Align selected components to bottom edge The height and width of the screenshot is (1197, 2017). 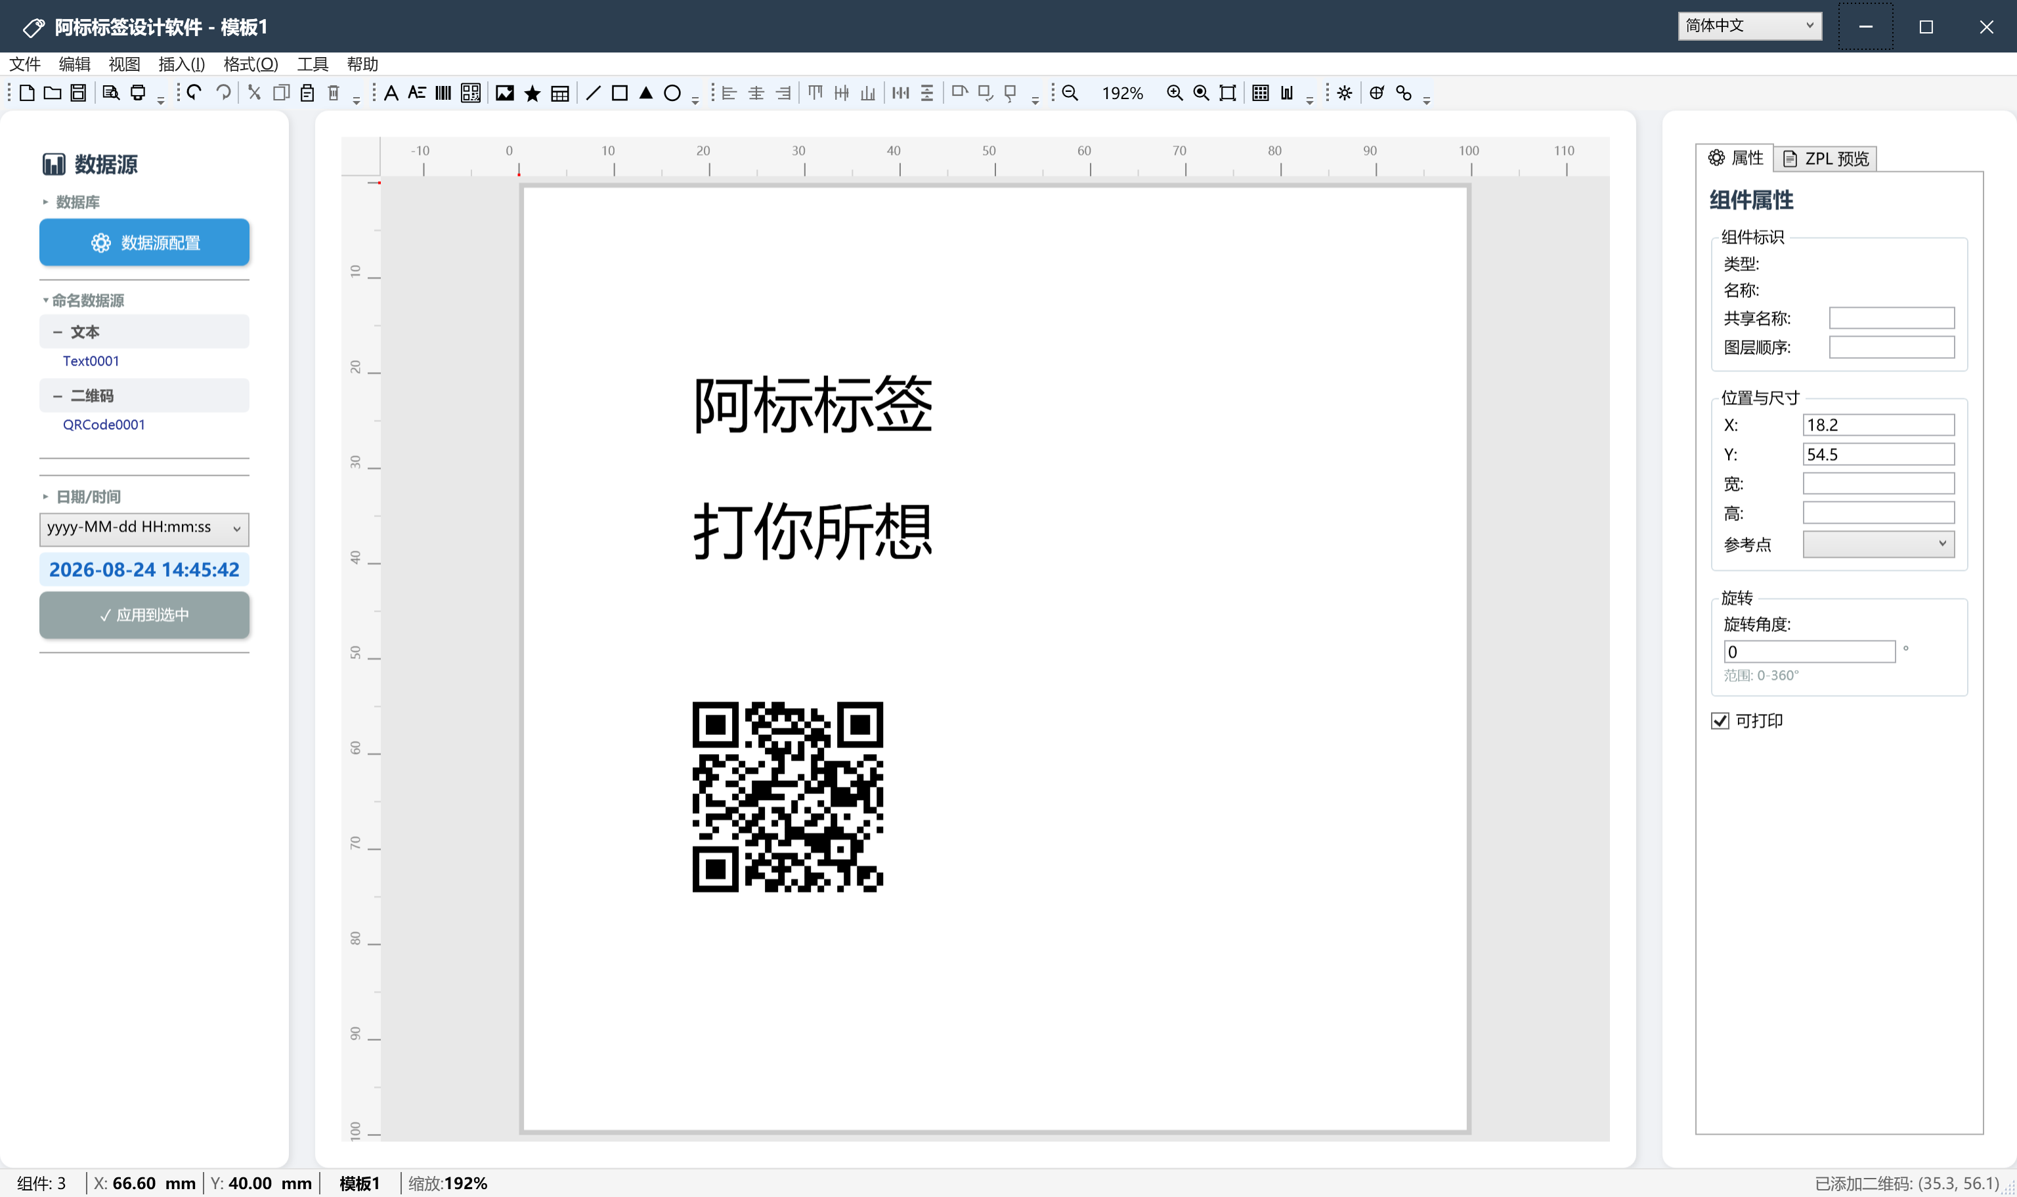(868, 93)
